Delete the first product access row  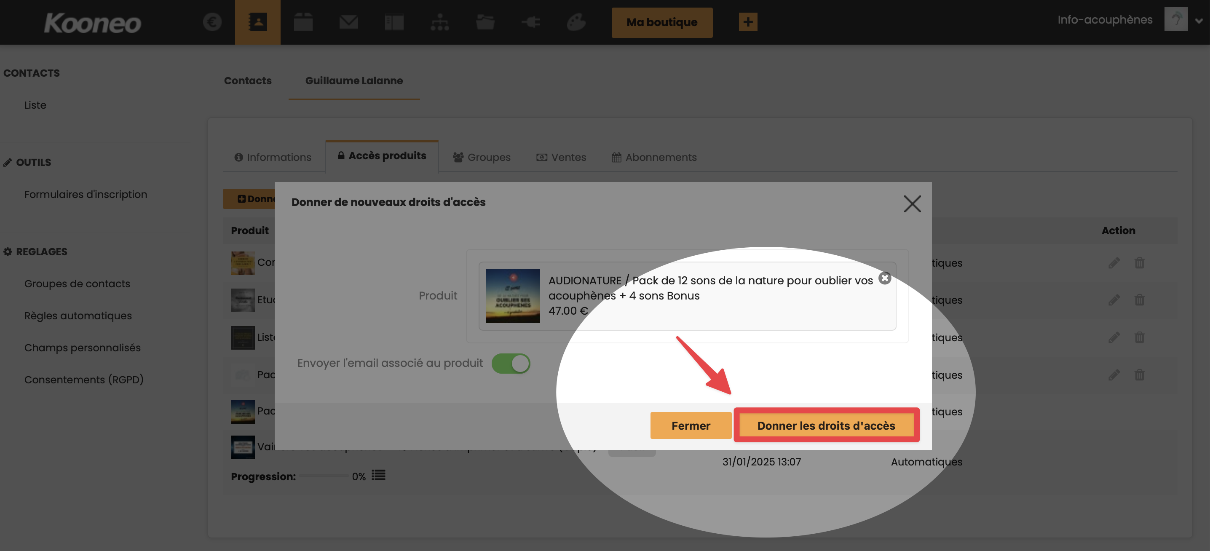(1139, 262)
